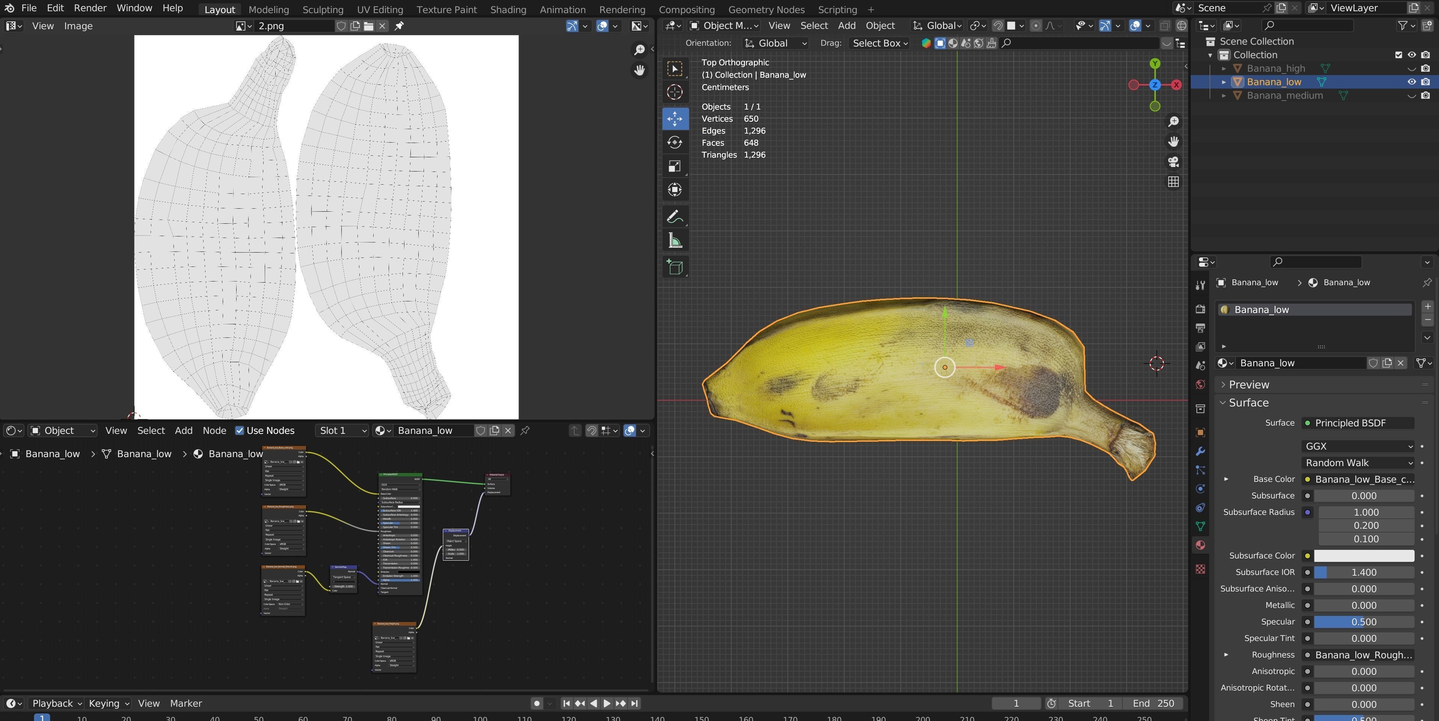
Task: Pin the 2.png image in image editor
Action: coord(399,26)
